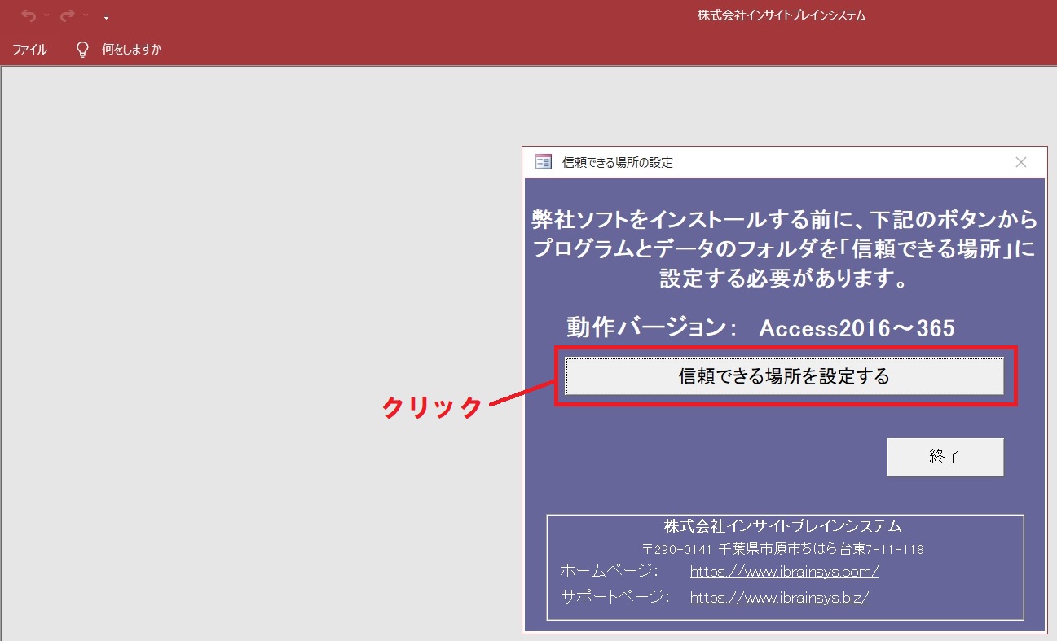Viewport: 1057px width, 641px height.
Task: Click the Redo arrow icon
Action: pos(68,15)
